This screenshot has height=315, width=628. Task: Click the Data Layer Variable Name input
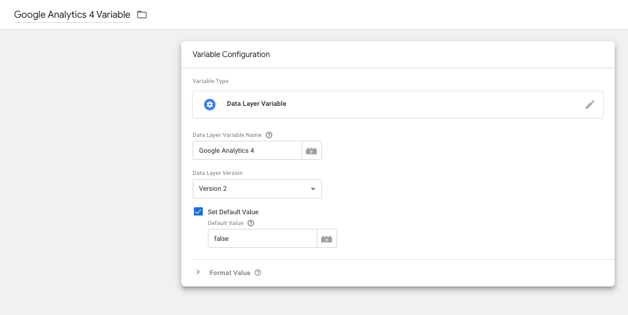point(247,150)
